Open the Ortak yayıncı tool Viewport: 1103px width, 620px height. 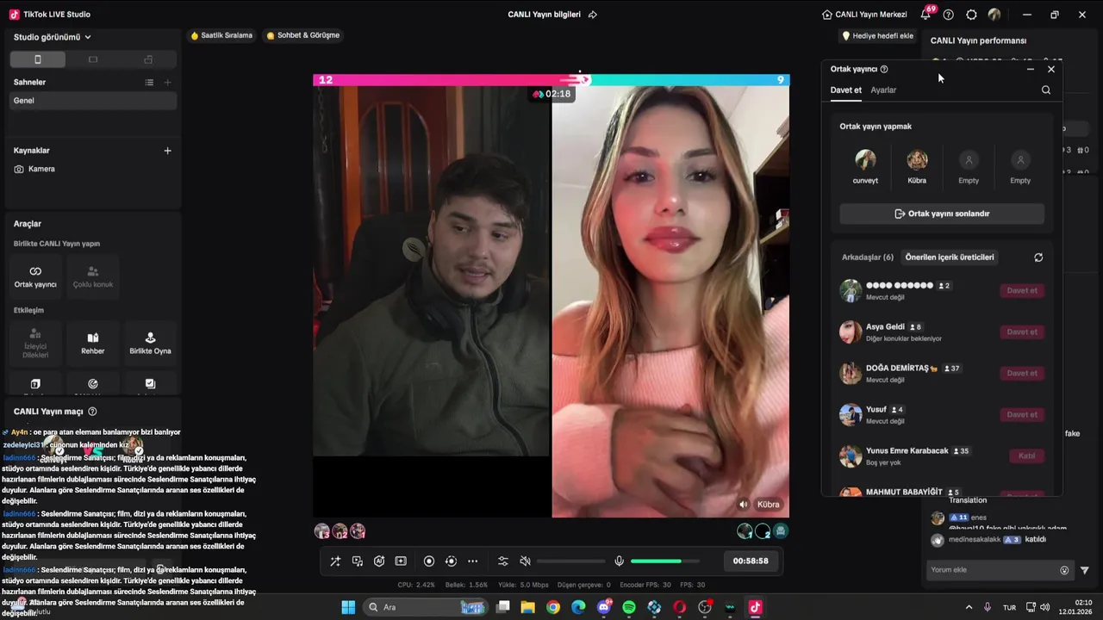click(x=35, y=276)
